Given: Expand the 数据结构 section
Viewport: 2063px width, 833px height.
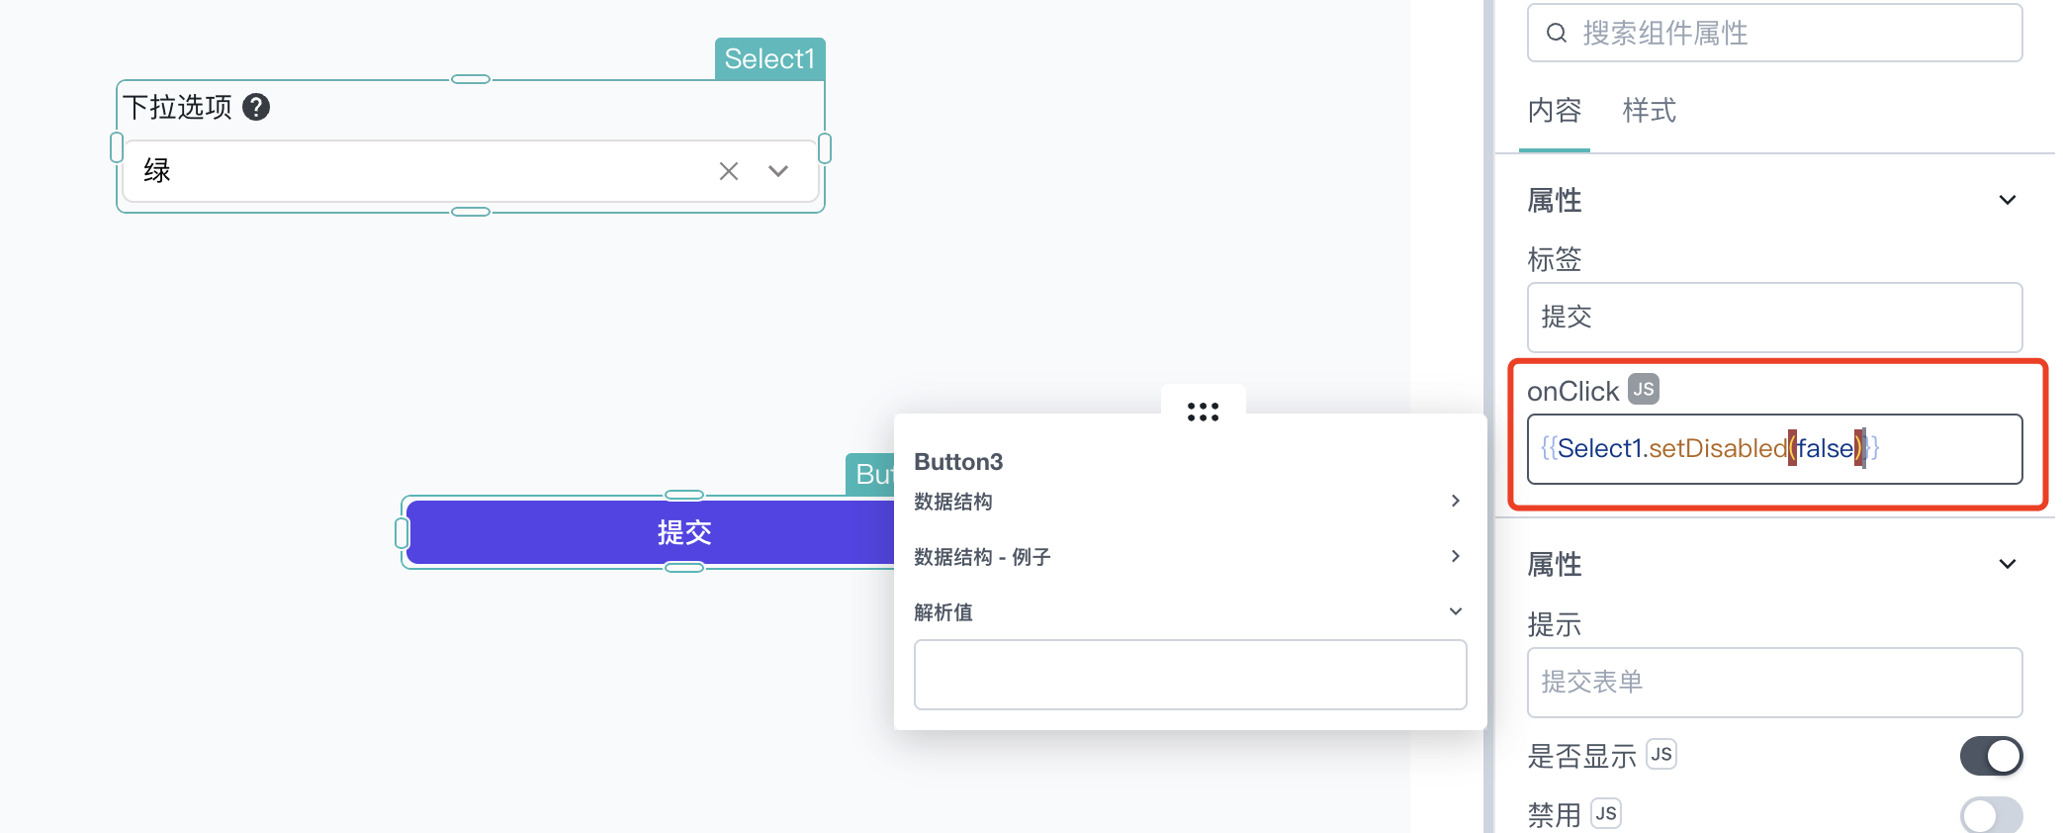Looking at the screenshot, I should coord(1188,502).
